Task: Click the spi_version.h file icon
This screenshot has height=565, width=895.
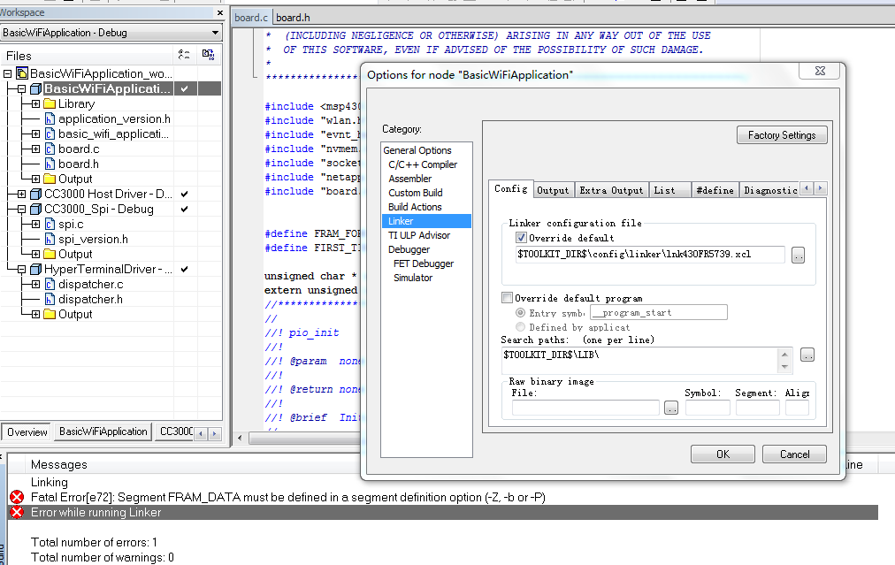Action: point(50,239)
